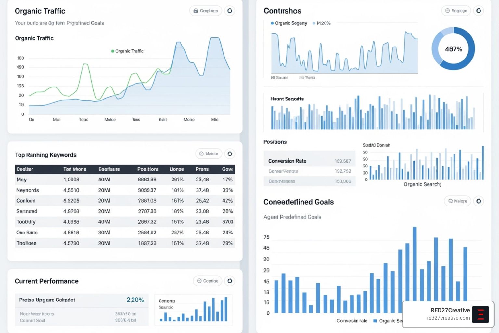This screenshot has width=499, height=333.
Task: Click the 2,20% value in Current Performance
Action: (135, 300)
